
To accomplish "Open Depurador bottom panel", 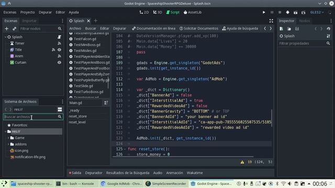I will tap(94, 173).
